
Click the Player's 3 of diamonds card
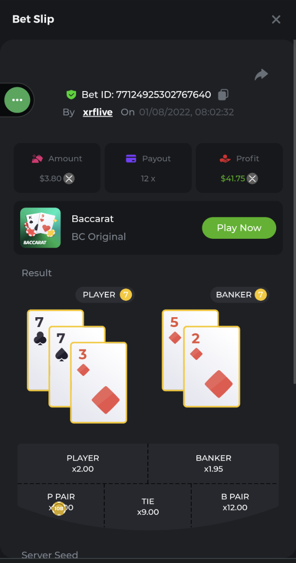[x=99, y=383]
